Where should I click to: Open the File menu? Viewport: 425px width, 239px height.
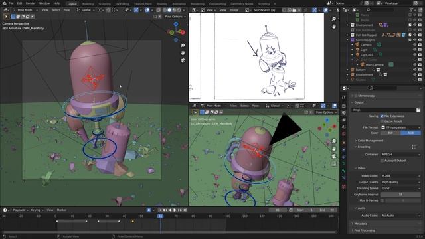click(11, 3)
